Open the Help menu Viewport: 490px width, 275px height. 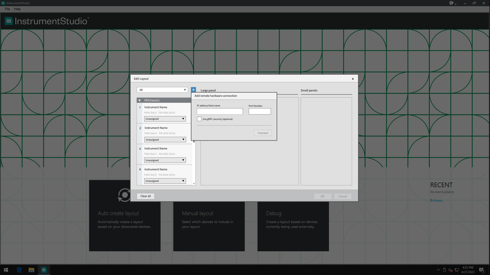pos(17,9)
